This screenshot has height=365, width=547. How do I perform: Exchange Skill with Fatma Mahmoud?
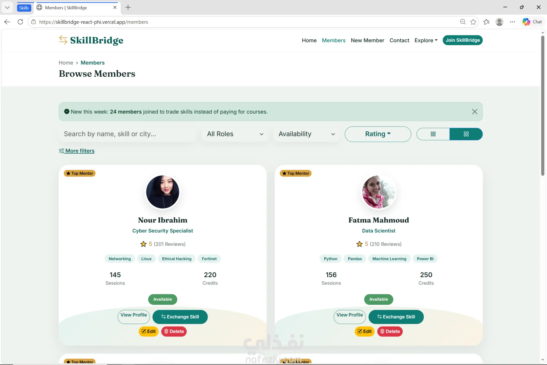[x=396, y=317]
